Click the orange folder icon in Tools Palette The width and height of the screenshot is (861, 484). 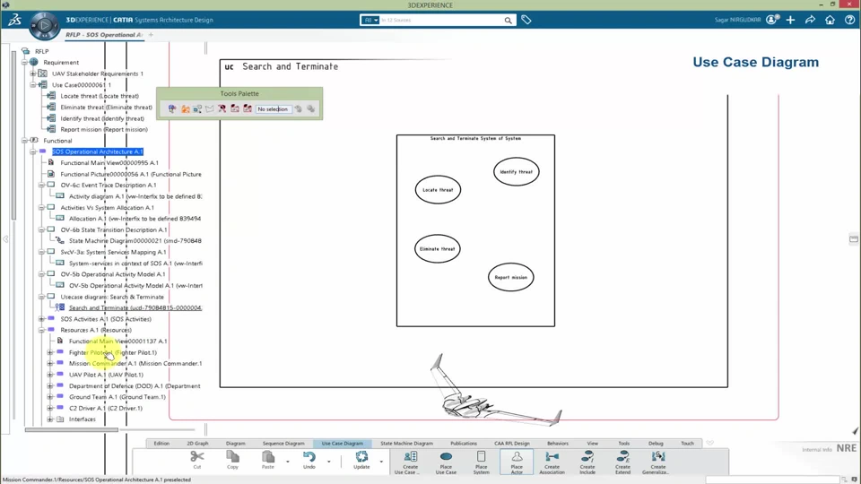pyautogui.click(x=186, y=108)
